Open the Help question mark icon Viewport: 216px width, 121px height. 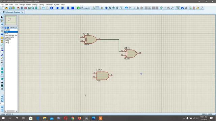[52, 8]
